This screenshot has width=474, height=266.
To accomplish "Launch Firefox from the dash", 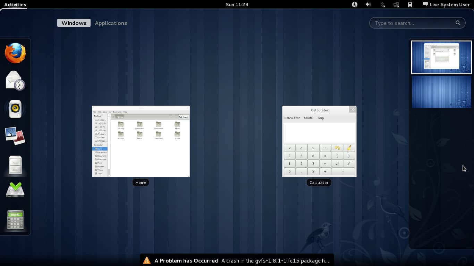I will click(x=15, y=53).
